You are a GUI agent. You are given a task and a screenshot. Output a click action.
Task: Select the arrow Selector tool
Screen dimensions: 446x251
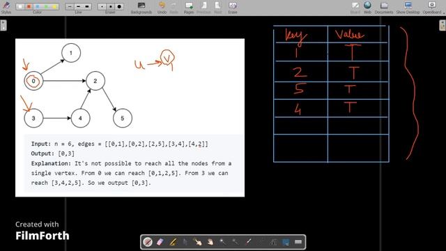(x=185, y=242)
